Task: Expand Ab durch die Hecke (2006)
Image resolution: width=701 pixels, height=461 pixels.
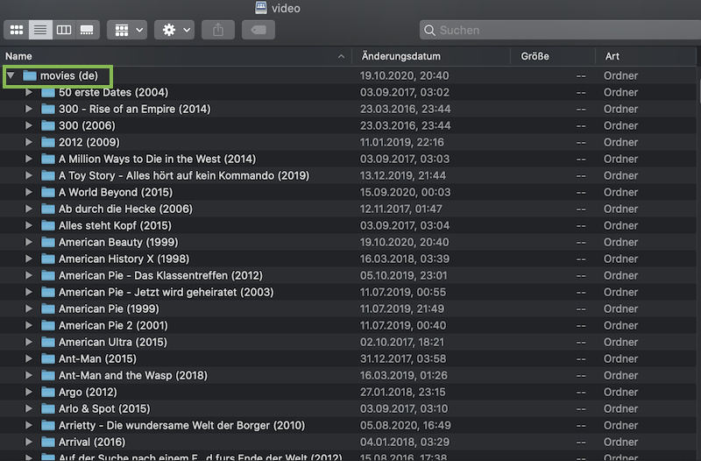Action: click(29, 209)
